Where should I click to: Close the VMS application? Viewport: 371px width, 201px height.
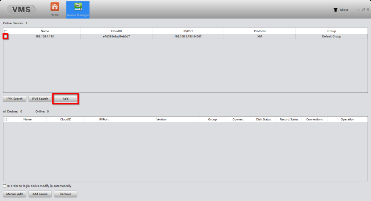pyautogui.click(x=368, y=10)
